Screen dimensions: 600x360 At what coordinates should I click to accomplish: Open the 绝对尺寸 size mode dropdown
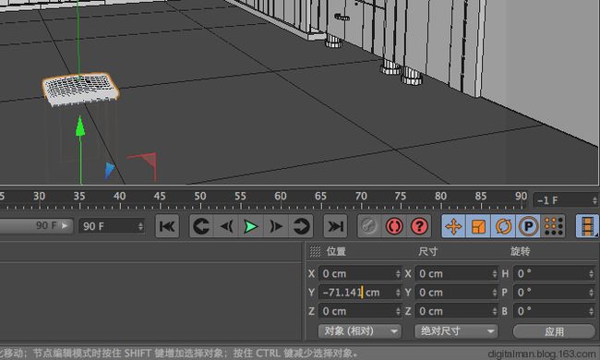457,331
